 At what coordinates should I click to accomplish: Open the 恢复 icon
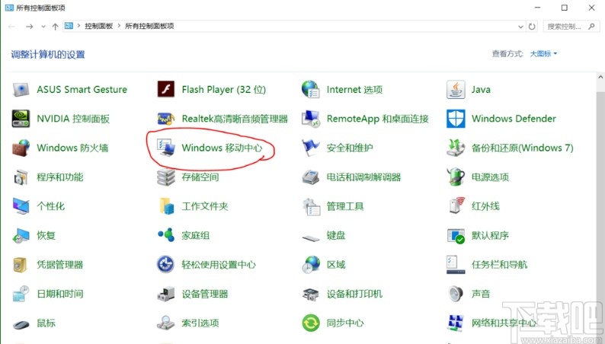tap(21, 236)
